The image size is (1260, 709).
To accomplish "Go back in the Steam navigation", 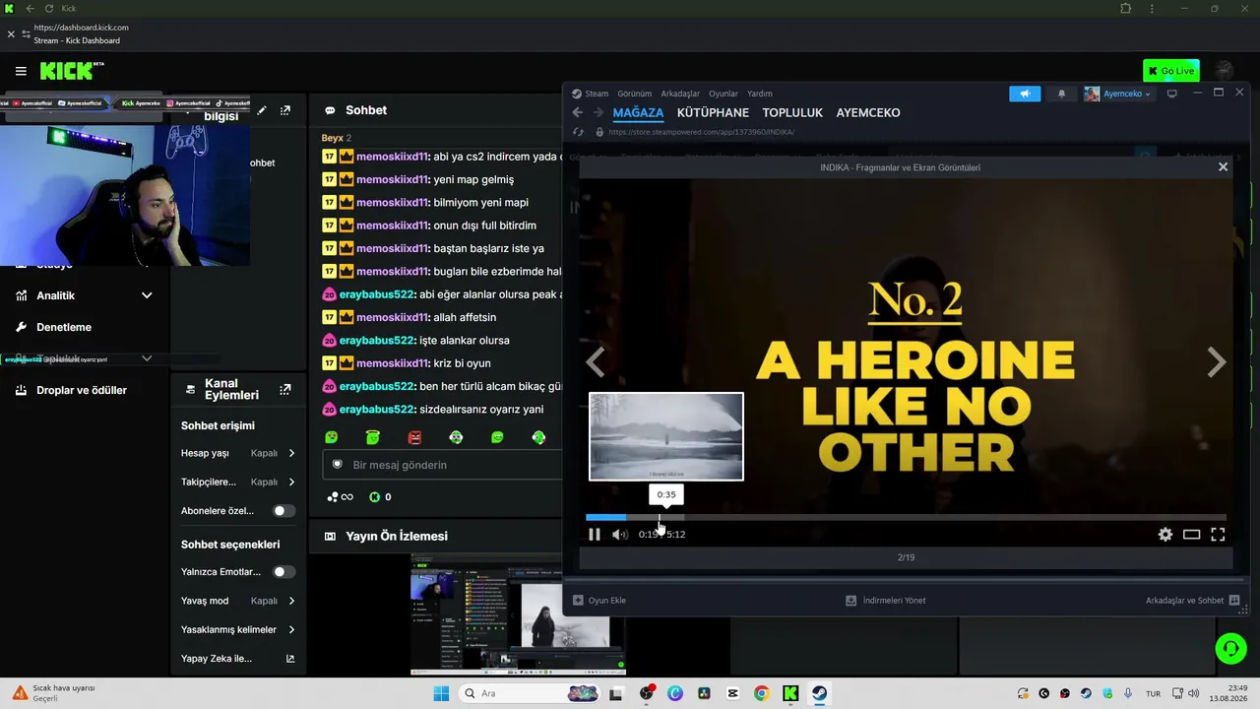I will (x=578, y=112).
